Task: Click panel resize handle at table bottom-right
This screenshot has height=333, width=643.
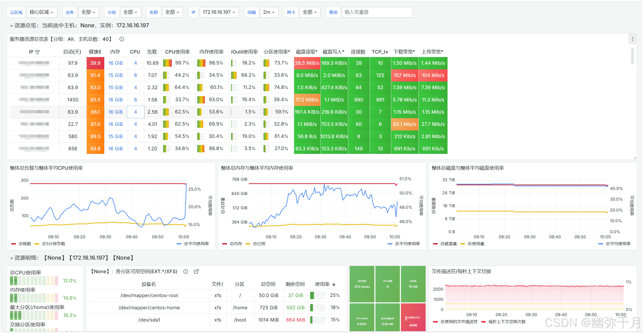Action: point(635,158)
